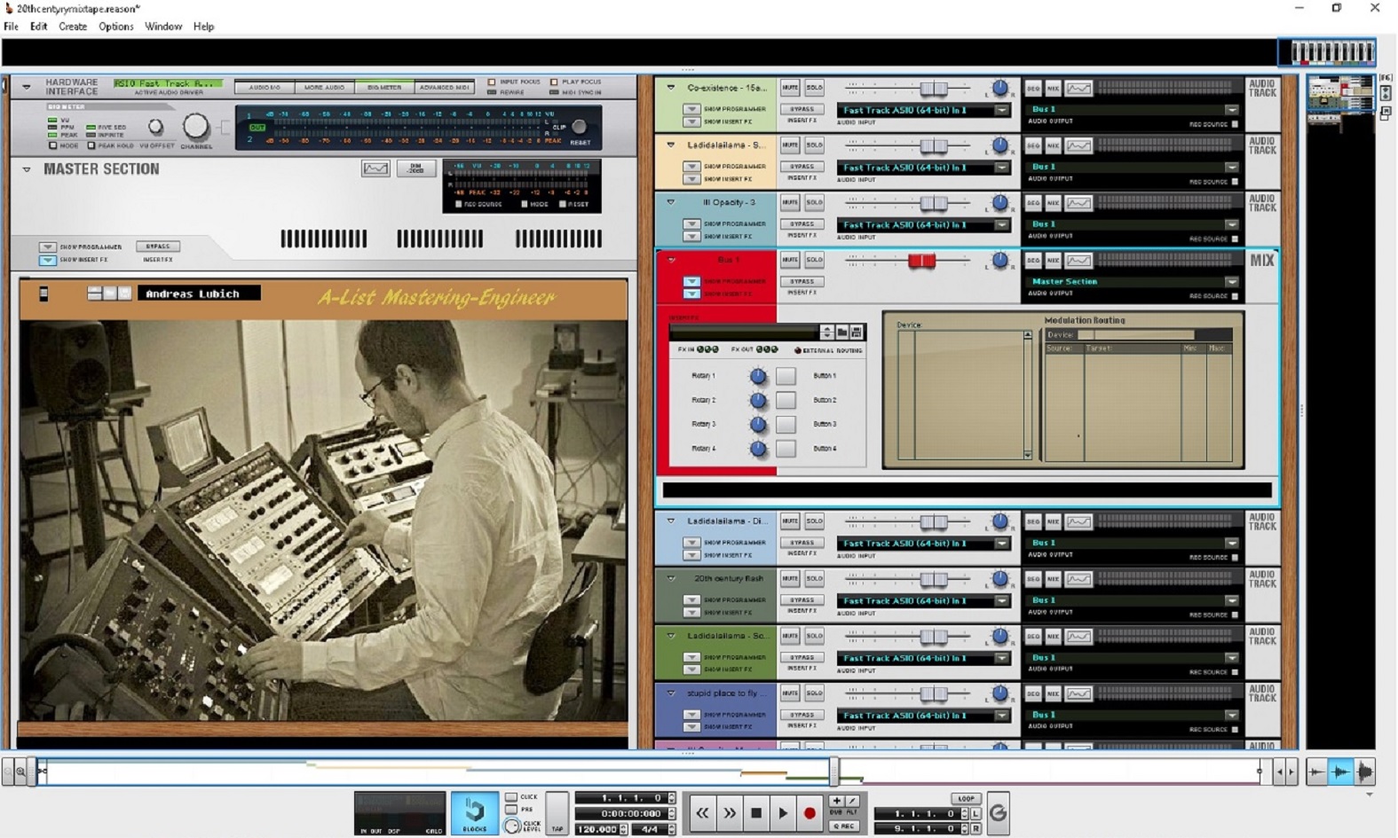
Task: Toggle Input Focus checkbox
Action: 492,82
